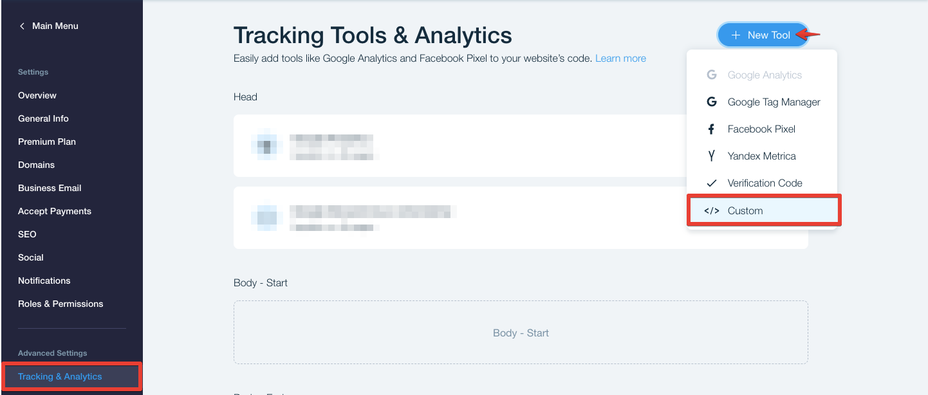The image size is (928, 395).
Task: Click the Custom code brackets icon
Action: point(711,210)
